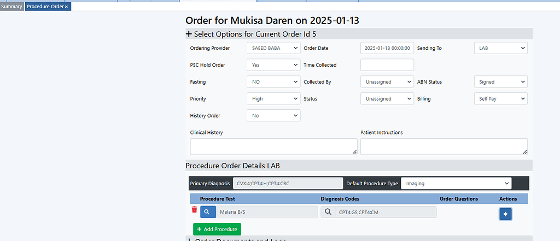Viewport: 560px width, 241px height.
Task: Open the Ordering Provider dropdown
Action: (x=273, y=48)
